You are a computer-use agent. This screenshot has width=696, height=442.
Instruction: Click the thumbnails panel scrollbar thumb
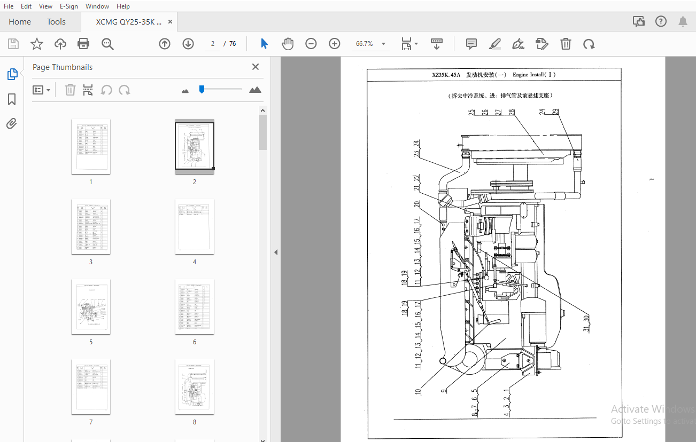point(262,132)
